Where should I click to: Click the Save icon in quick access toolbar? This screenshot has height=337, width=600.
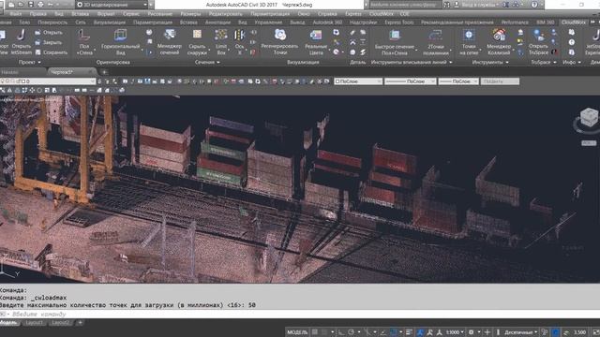click(x=31, y=5)
